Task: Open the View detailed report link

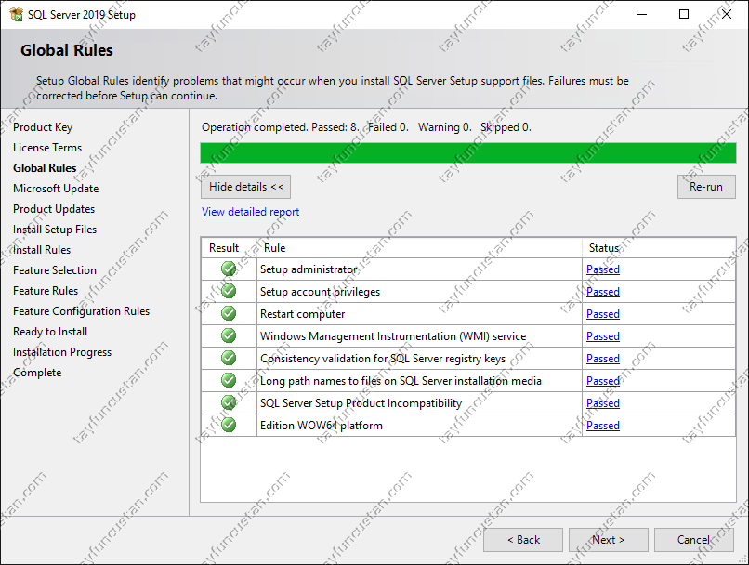Action: click(250, 212)
